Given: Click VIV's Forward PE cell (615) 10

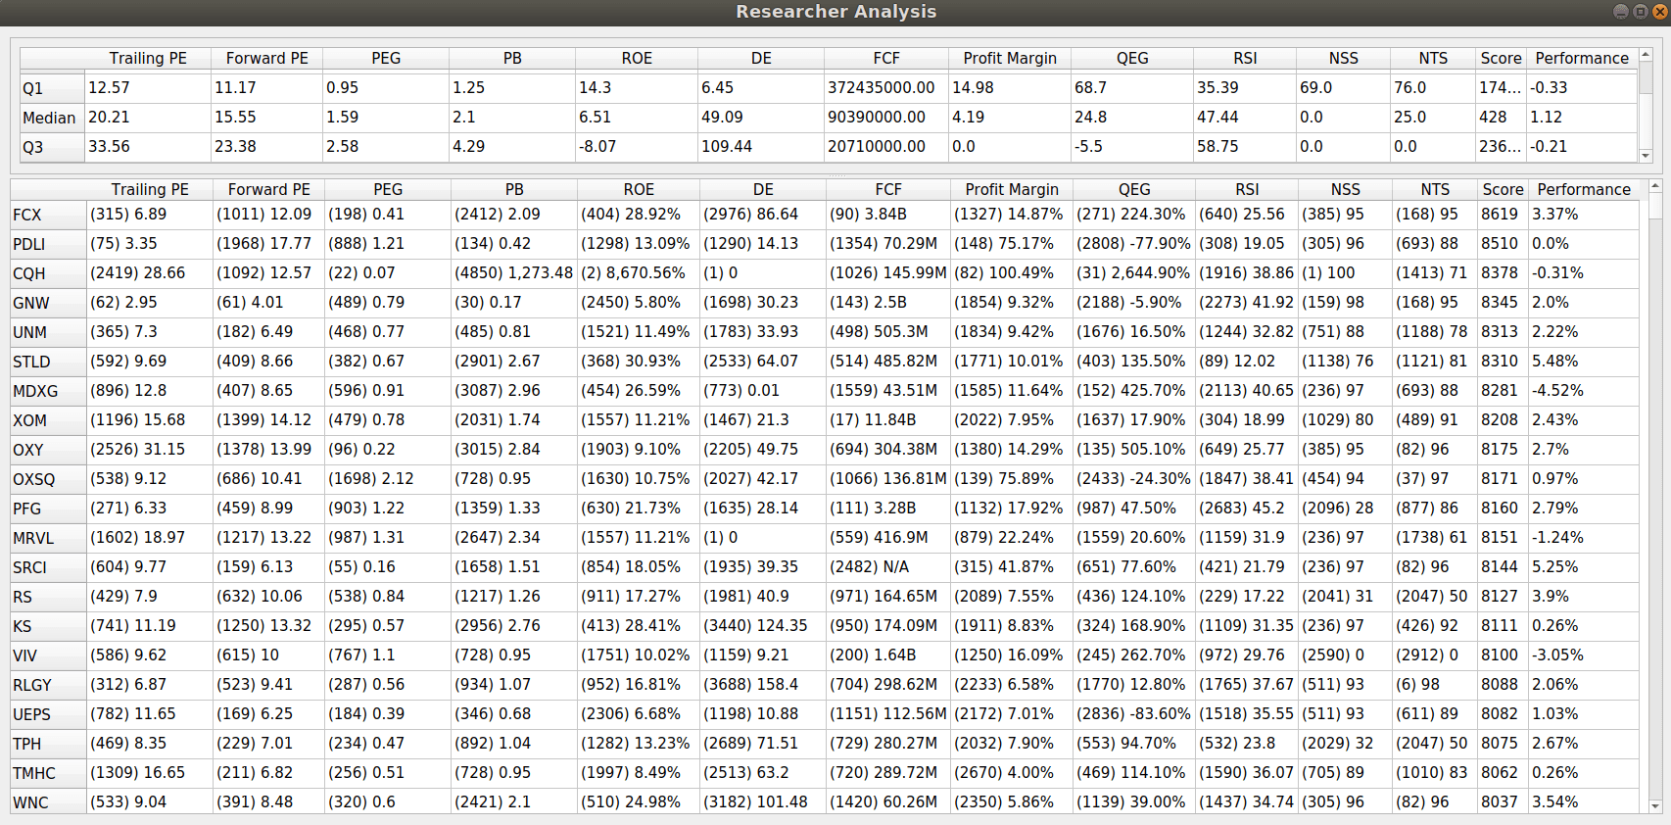Looking at the screenshot, I should click(269, 655).
